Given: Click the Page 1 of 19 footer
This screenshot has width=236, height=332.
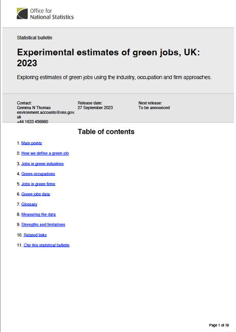Looking at the screenshot, I should (x=219, y=325).
